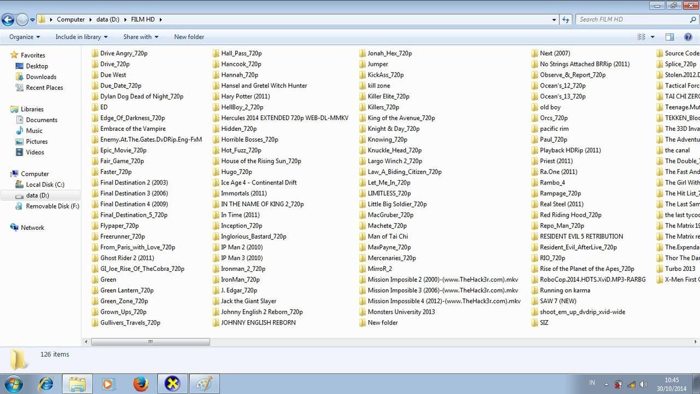The image size is (700, 394).
Task: Click the Windows Start button
Action: 14,384
